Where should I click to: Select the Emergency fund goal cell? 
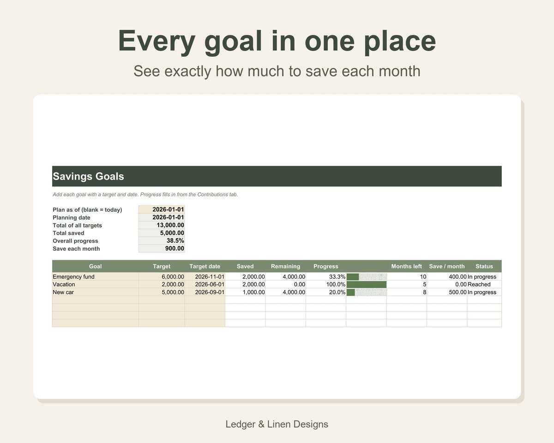[96, 277]
